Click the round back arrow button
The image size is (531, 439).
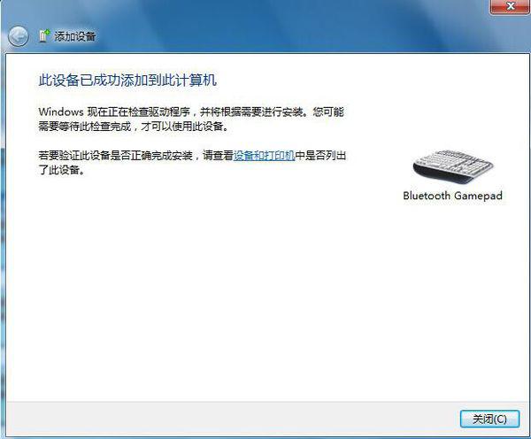coord(18,36)
